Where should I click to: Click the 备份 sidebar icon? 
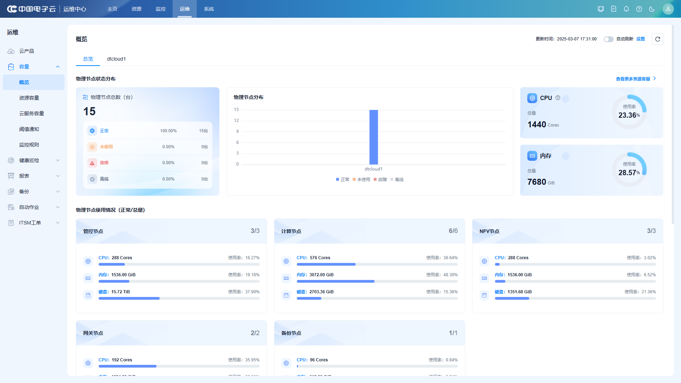(11, 191)
